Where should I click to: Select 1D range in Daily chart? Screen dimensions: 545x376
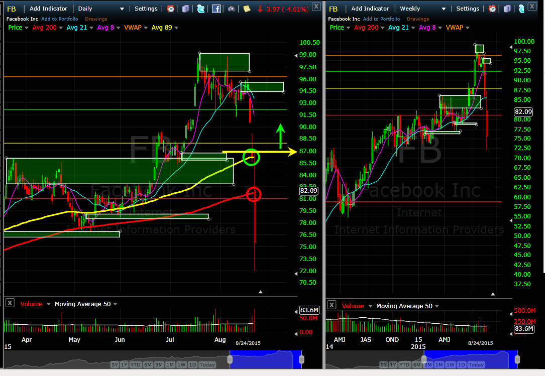[x=192, y=365]
